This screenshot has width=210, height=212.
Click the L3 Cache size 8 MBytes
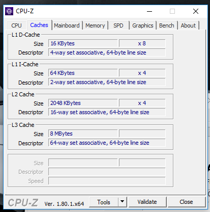(x=83, y=134)
